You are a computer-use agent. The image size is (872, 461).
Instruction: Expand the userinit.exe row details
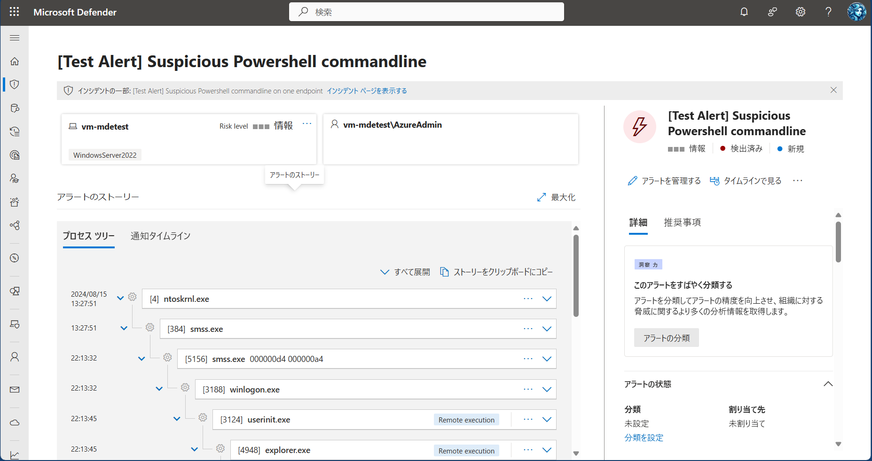click(x=547, y=420)
